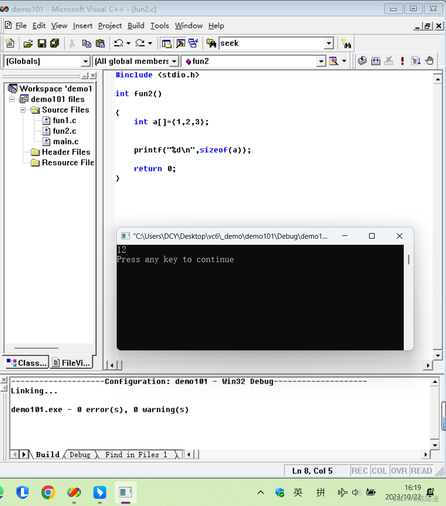Open the Find combo box dropdown arrow
This screenshot has width=446, height=506.
tap(329, 43)
